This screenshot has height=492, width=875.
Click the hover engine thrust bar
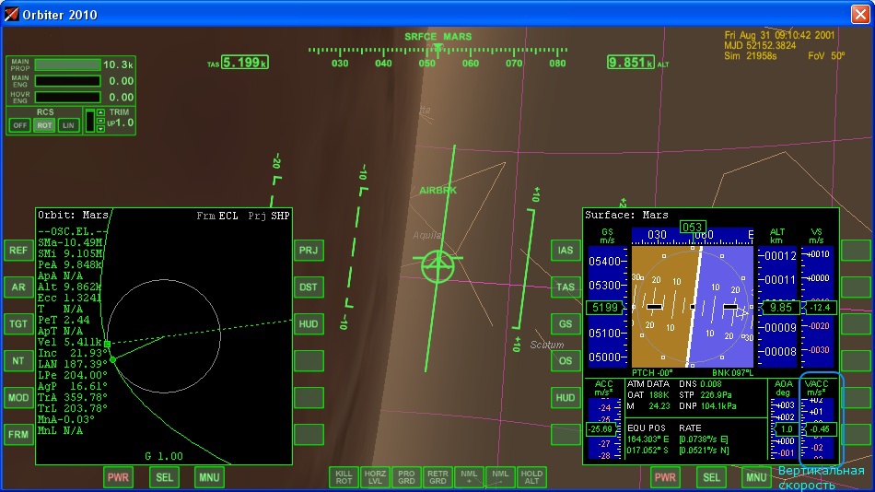(x=67, y=97)
